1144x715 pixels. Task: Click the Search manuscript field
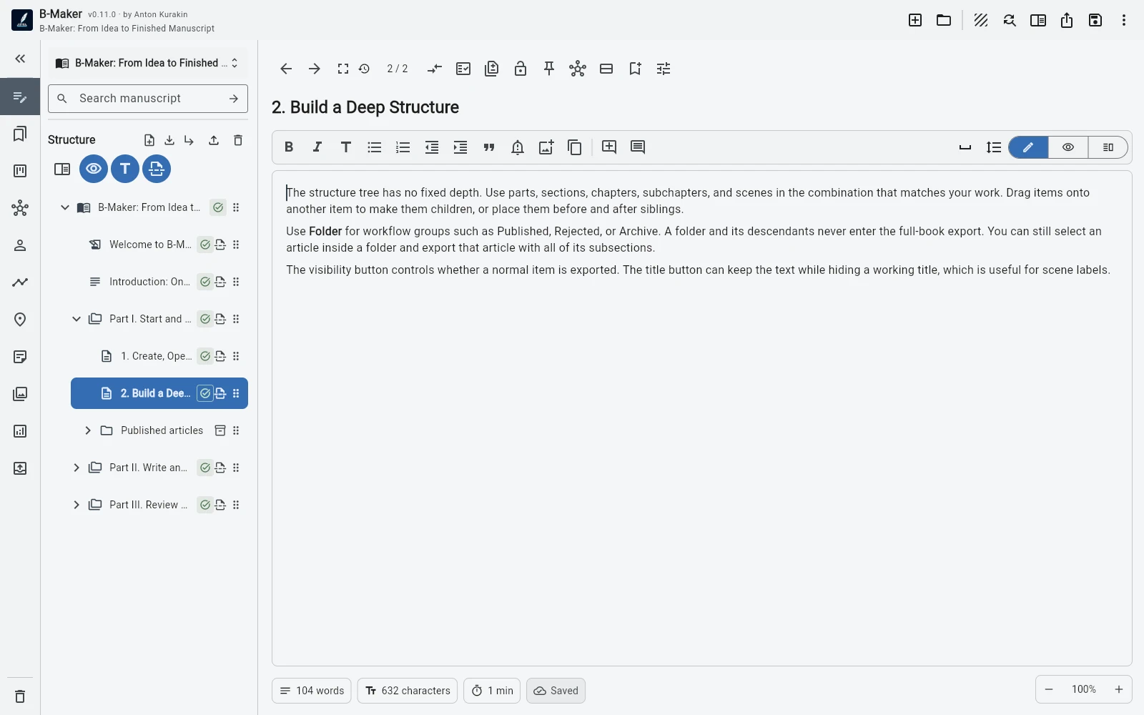click(x=148, y=99)
